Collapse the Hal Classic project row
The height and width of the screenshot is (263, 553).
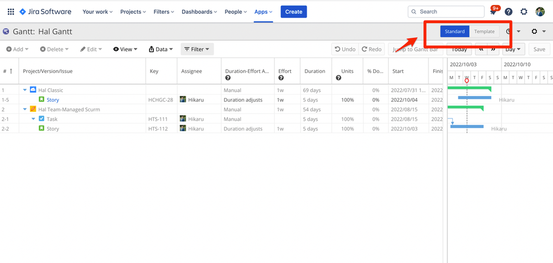(25, 90)
